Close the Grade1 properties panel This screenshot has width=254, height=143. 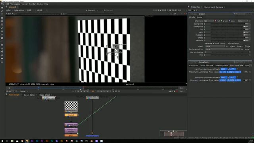250,14
